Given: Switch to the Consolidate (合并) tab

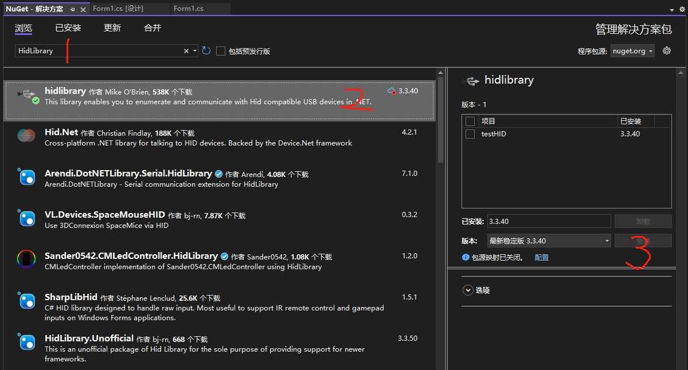Looking at the screenshot, I should point(153,28).
